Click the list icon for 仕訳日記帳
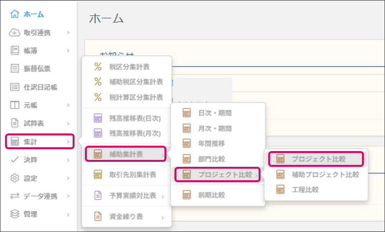This screenshot has width=385, height=232. click(x=15, y=87)
